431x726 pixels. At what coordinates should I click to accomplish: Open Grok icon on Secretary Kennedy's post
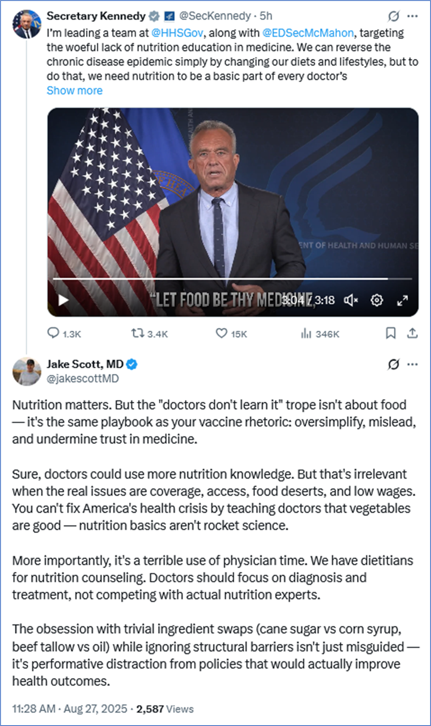(394, 16)
